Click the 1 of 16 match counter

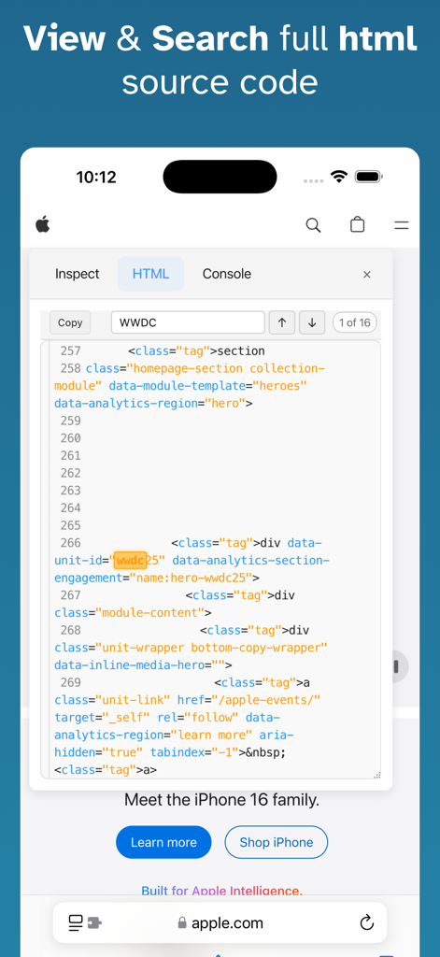[x=355, y=322]
